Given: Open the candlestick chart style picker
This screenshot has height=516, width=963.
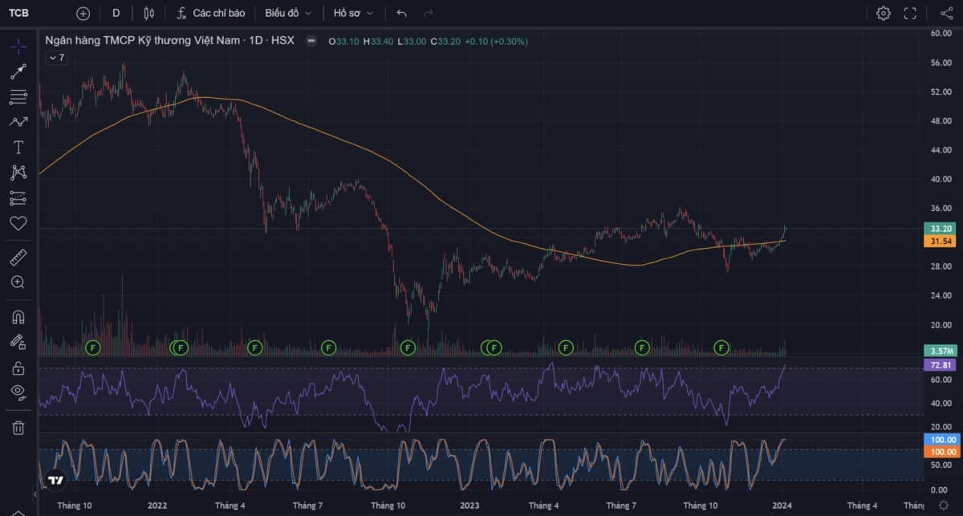Looking at the screenshot, I should coord(148,13).
